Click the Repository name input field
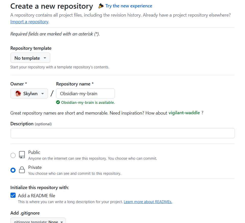This screenshot has width=245, height=223. point(85,94)
